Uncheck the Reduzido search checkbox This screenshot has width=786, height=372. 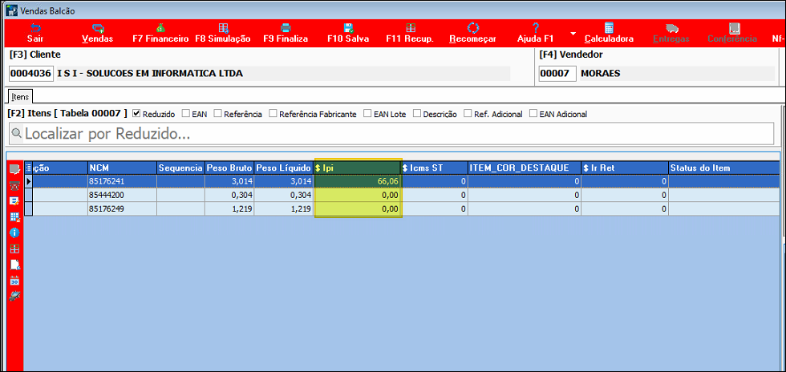pyautogui.click(x=136, y=114)
